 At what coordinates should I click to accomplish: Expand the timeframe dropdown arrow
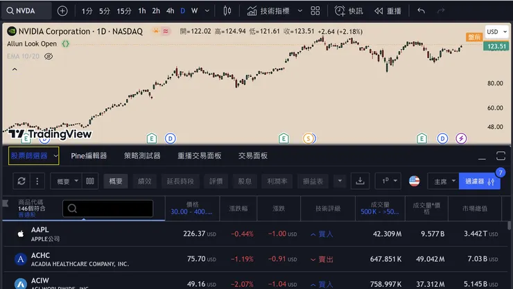pyautogui.click(x=207, y=11)
